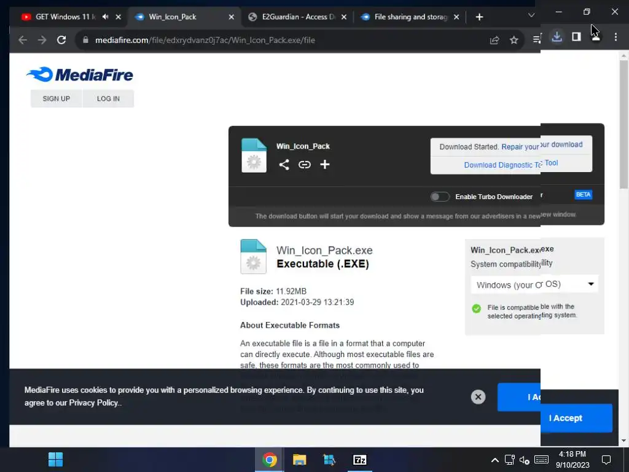Go back to the previous page
Viewport: 629px width, 472px height.
[x=23, y=40]
